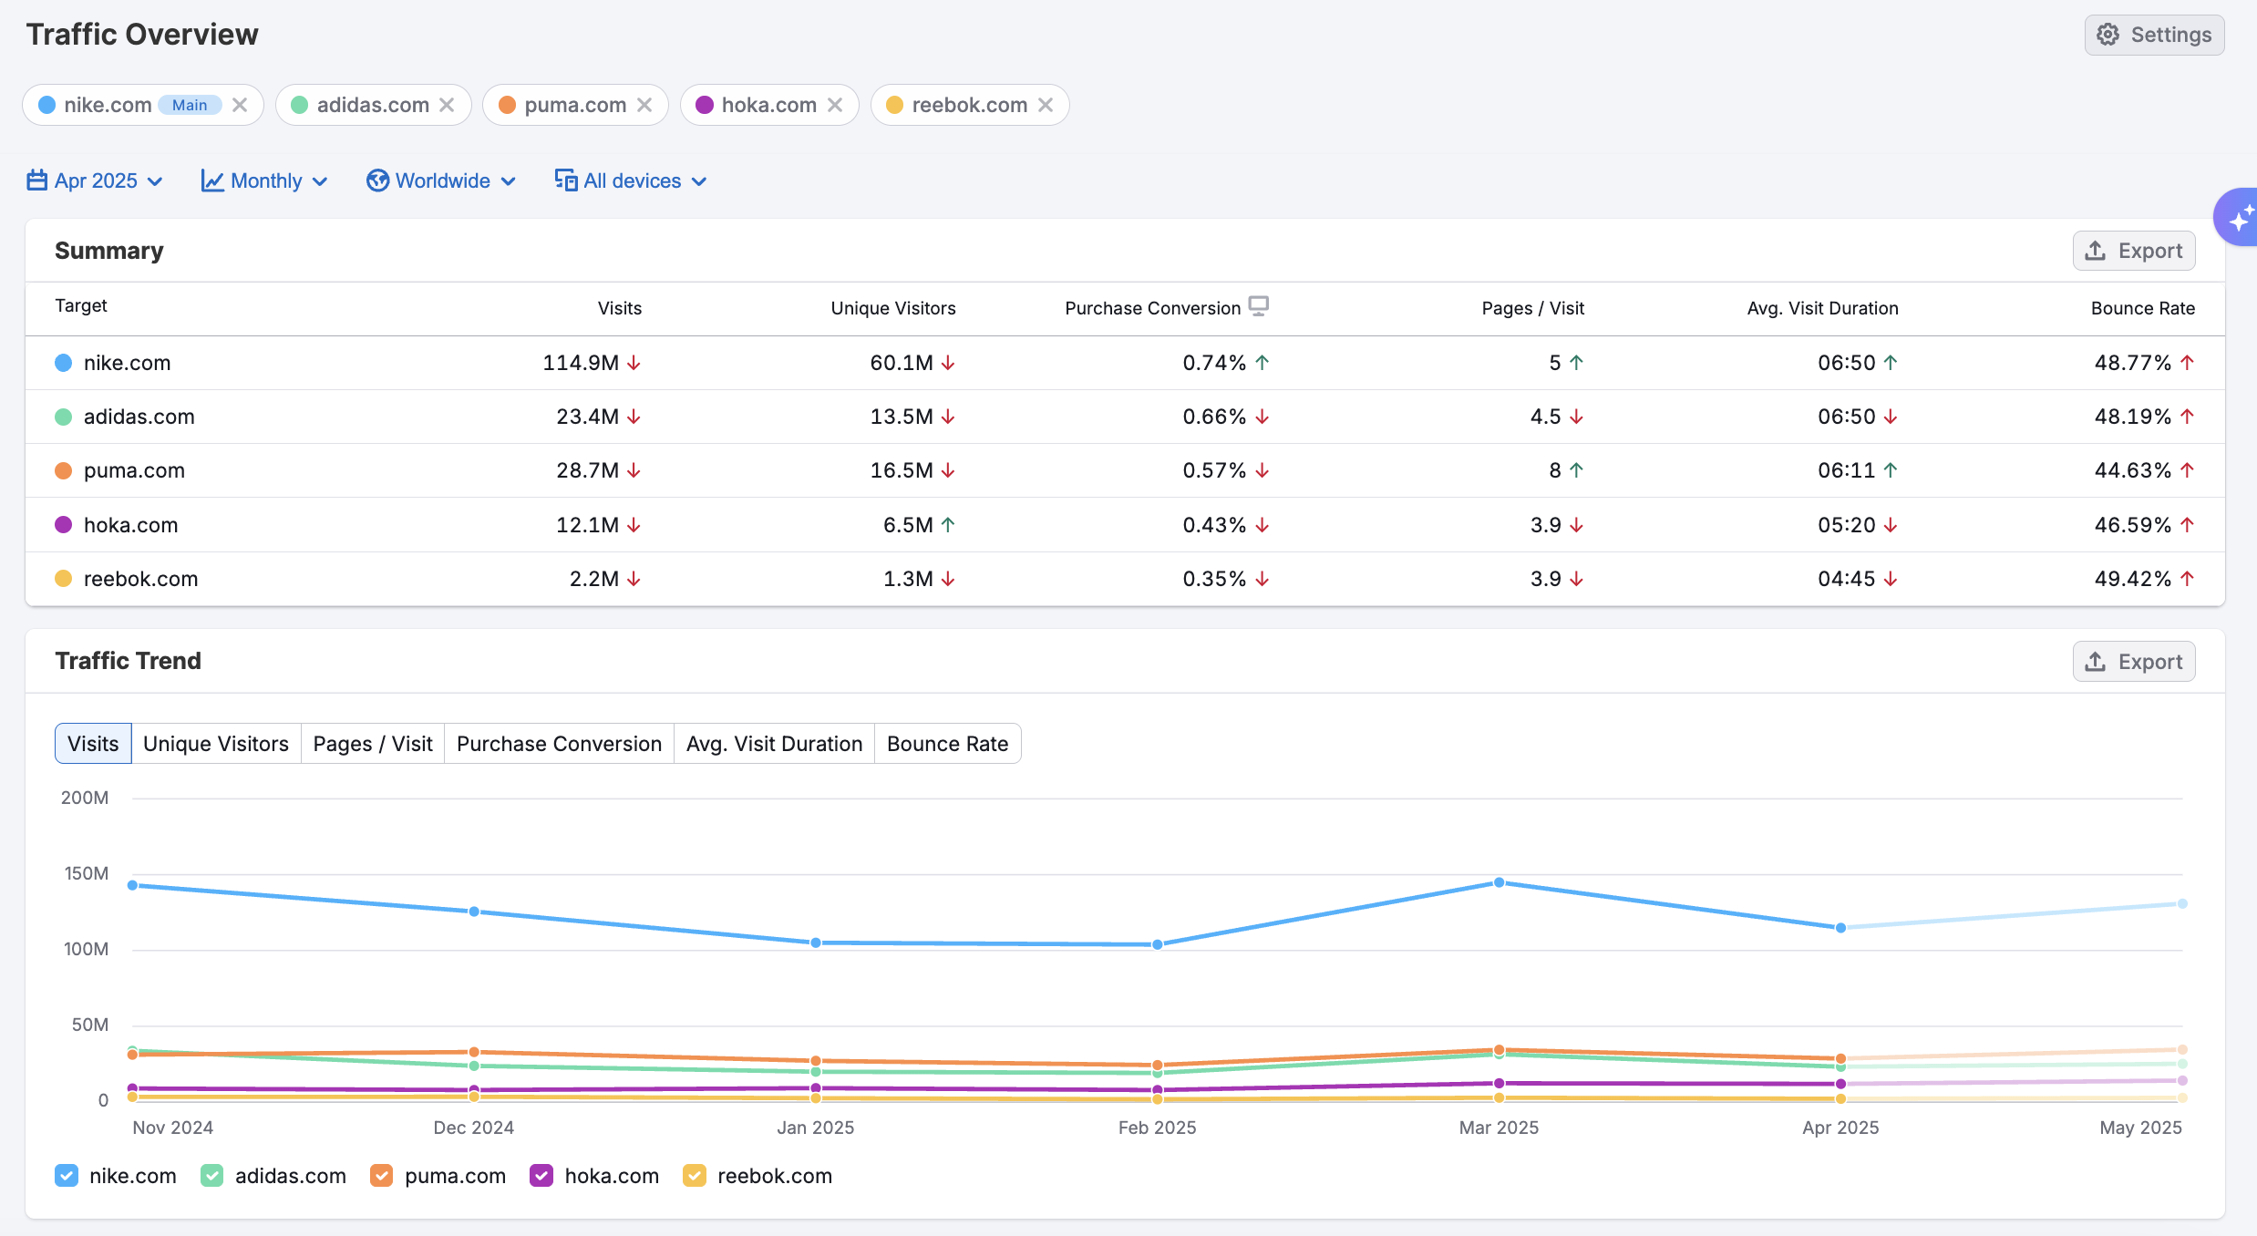2257x1236 pixels.
Task: Click the globe icon next to Worldwide
Action: (x=377, y=180)
